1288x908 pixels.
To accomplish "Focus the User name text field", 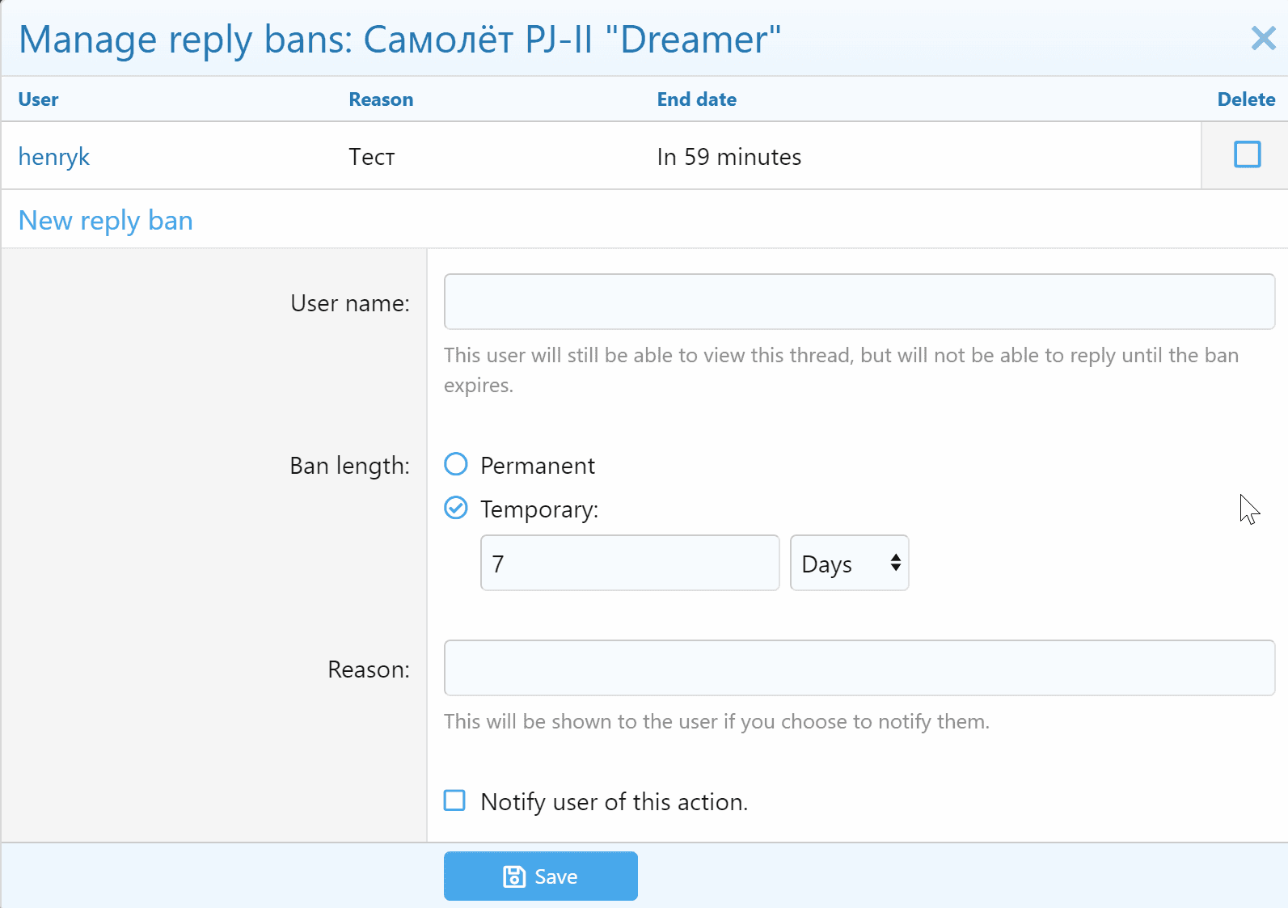I will click(859, 302).
